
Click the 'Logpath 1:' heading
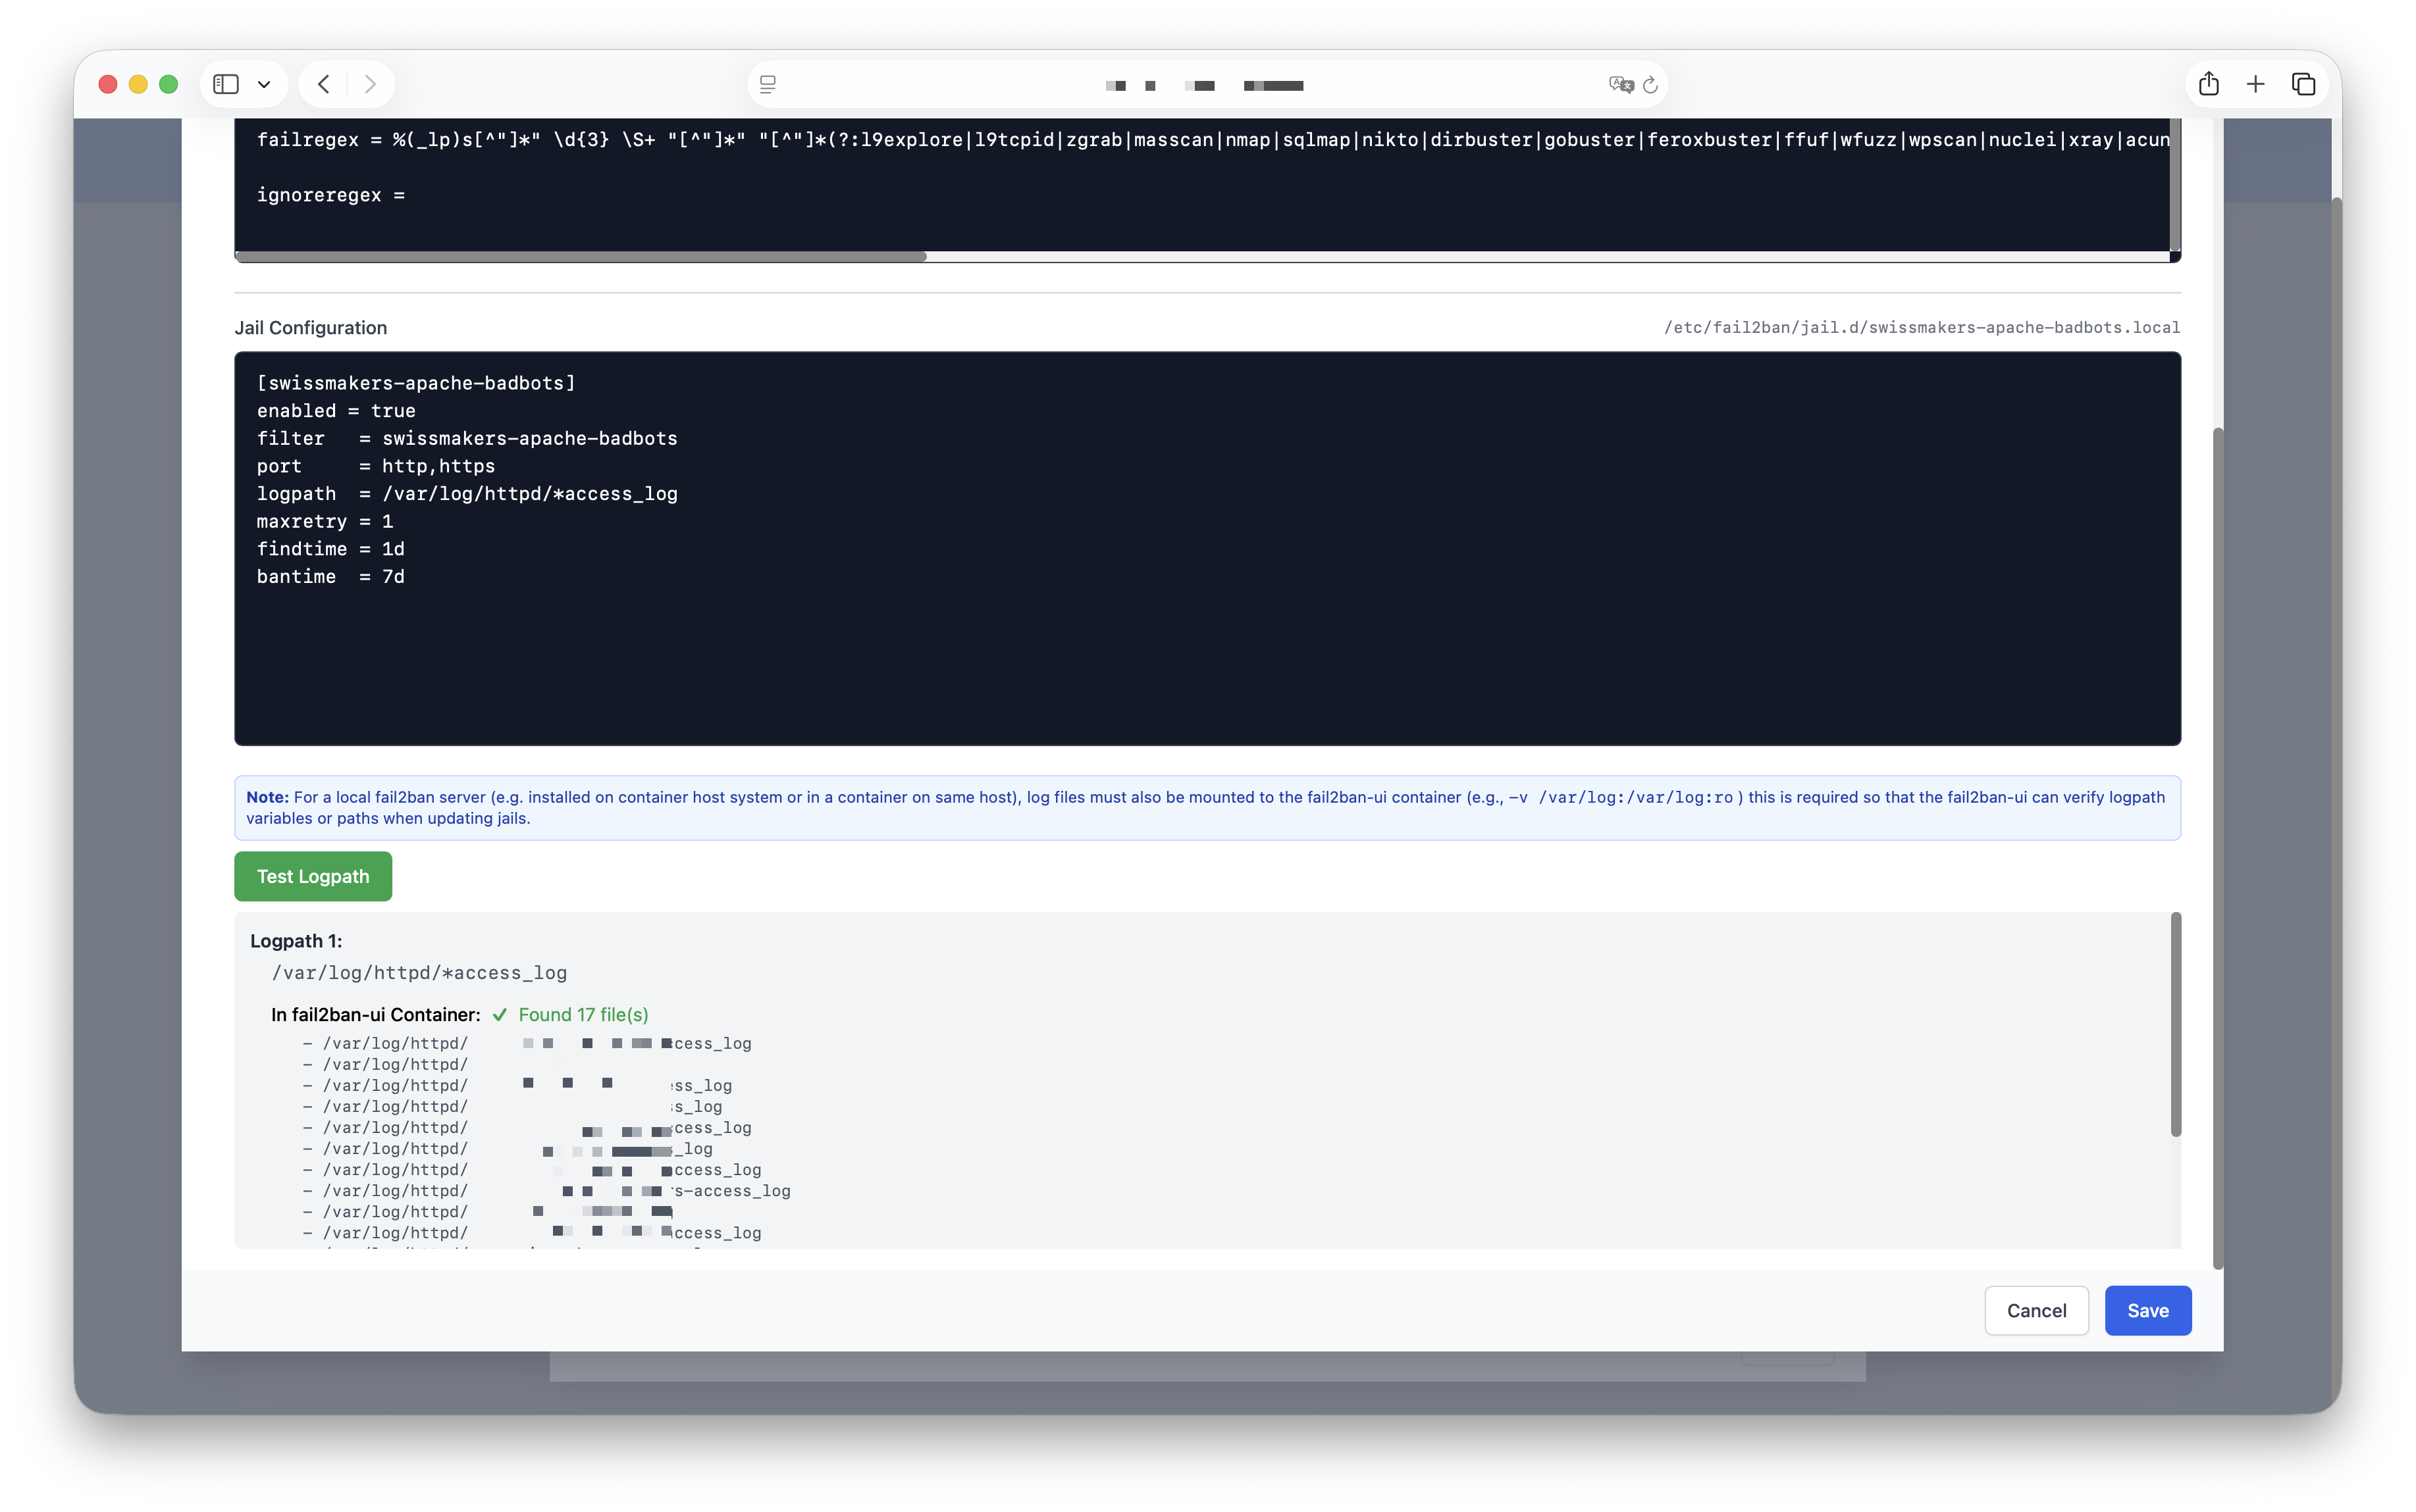pyautogui.click(x=296, y=941)
